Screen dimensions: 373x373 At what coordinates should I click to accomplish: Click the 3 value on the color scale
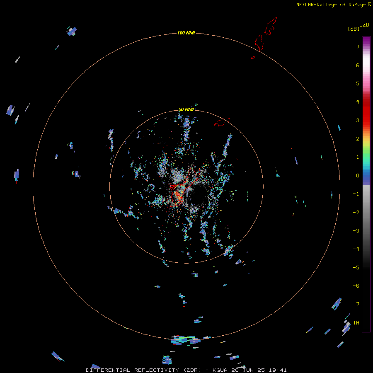coord(358,120)
